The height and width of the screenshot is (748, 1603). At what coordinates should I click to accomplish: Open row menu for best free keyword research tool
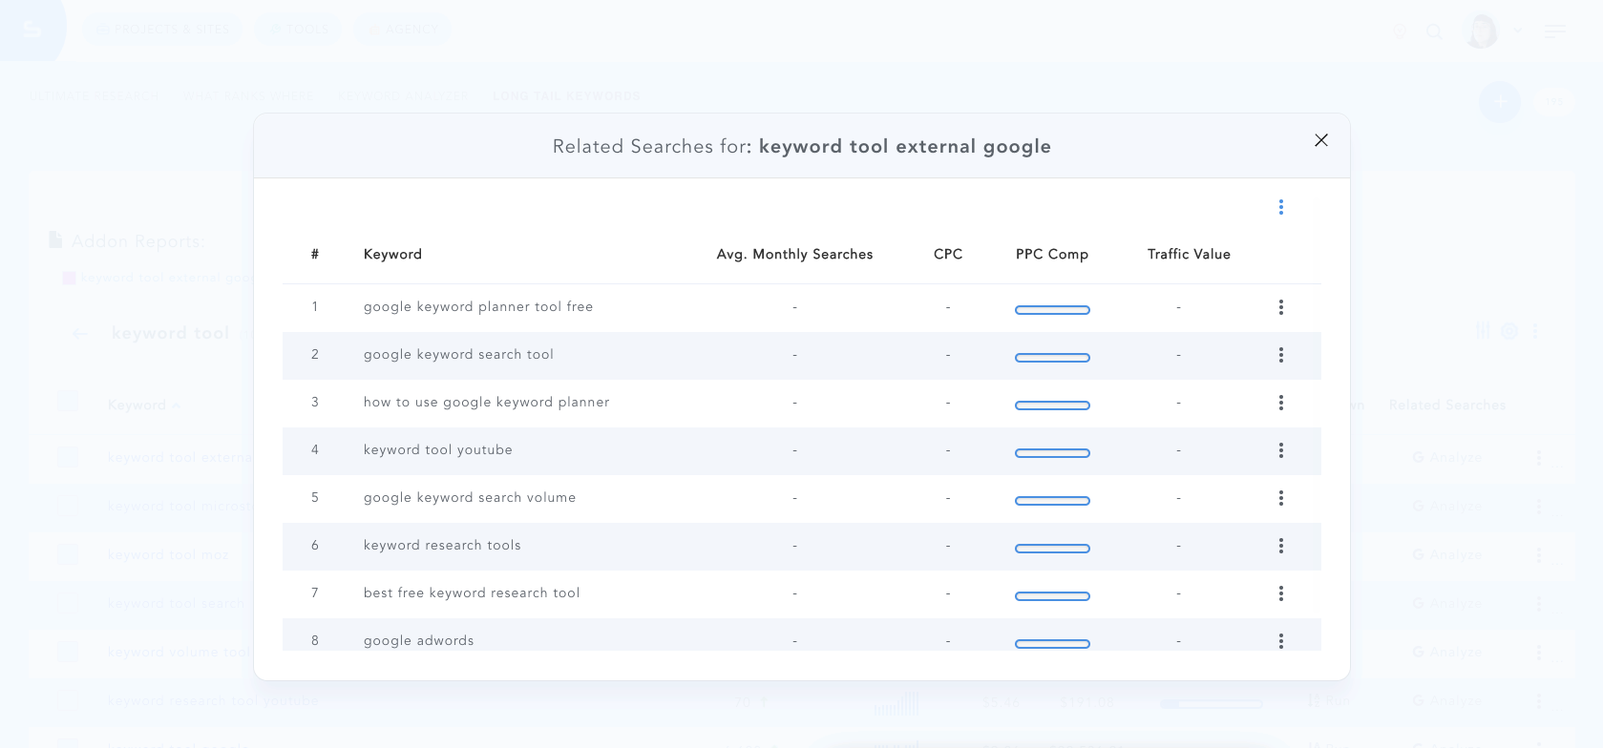point(1281,593)
